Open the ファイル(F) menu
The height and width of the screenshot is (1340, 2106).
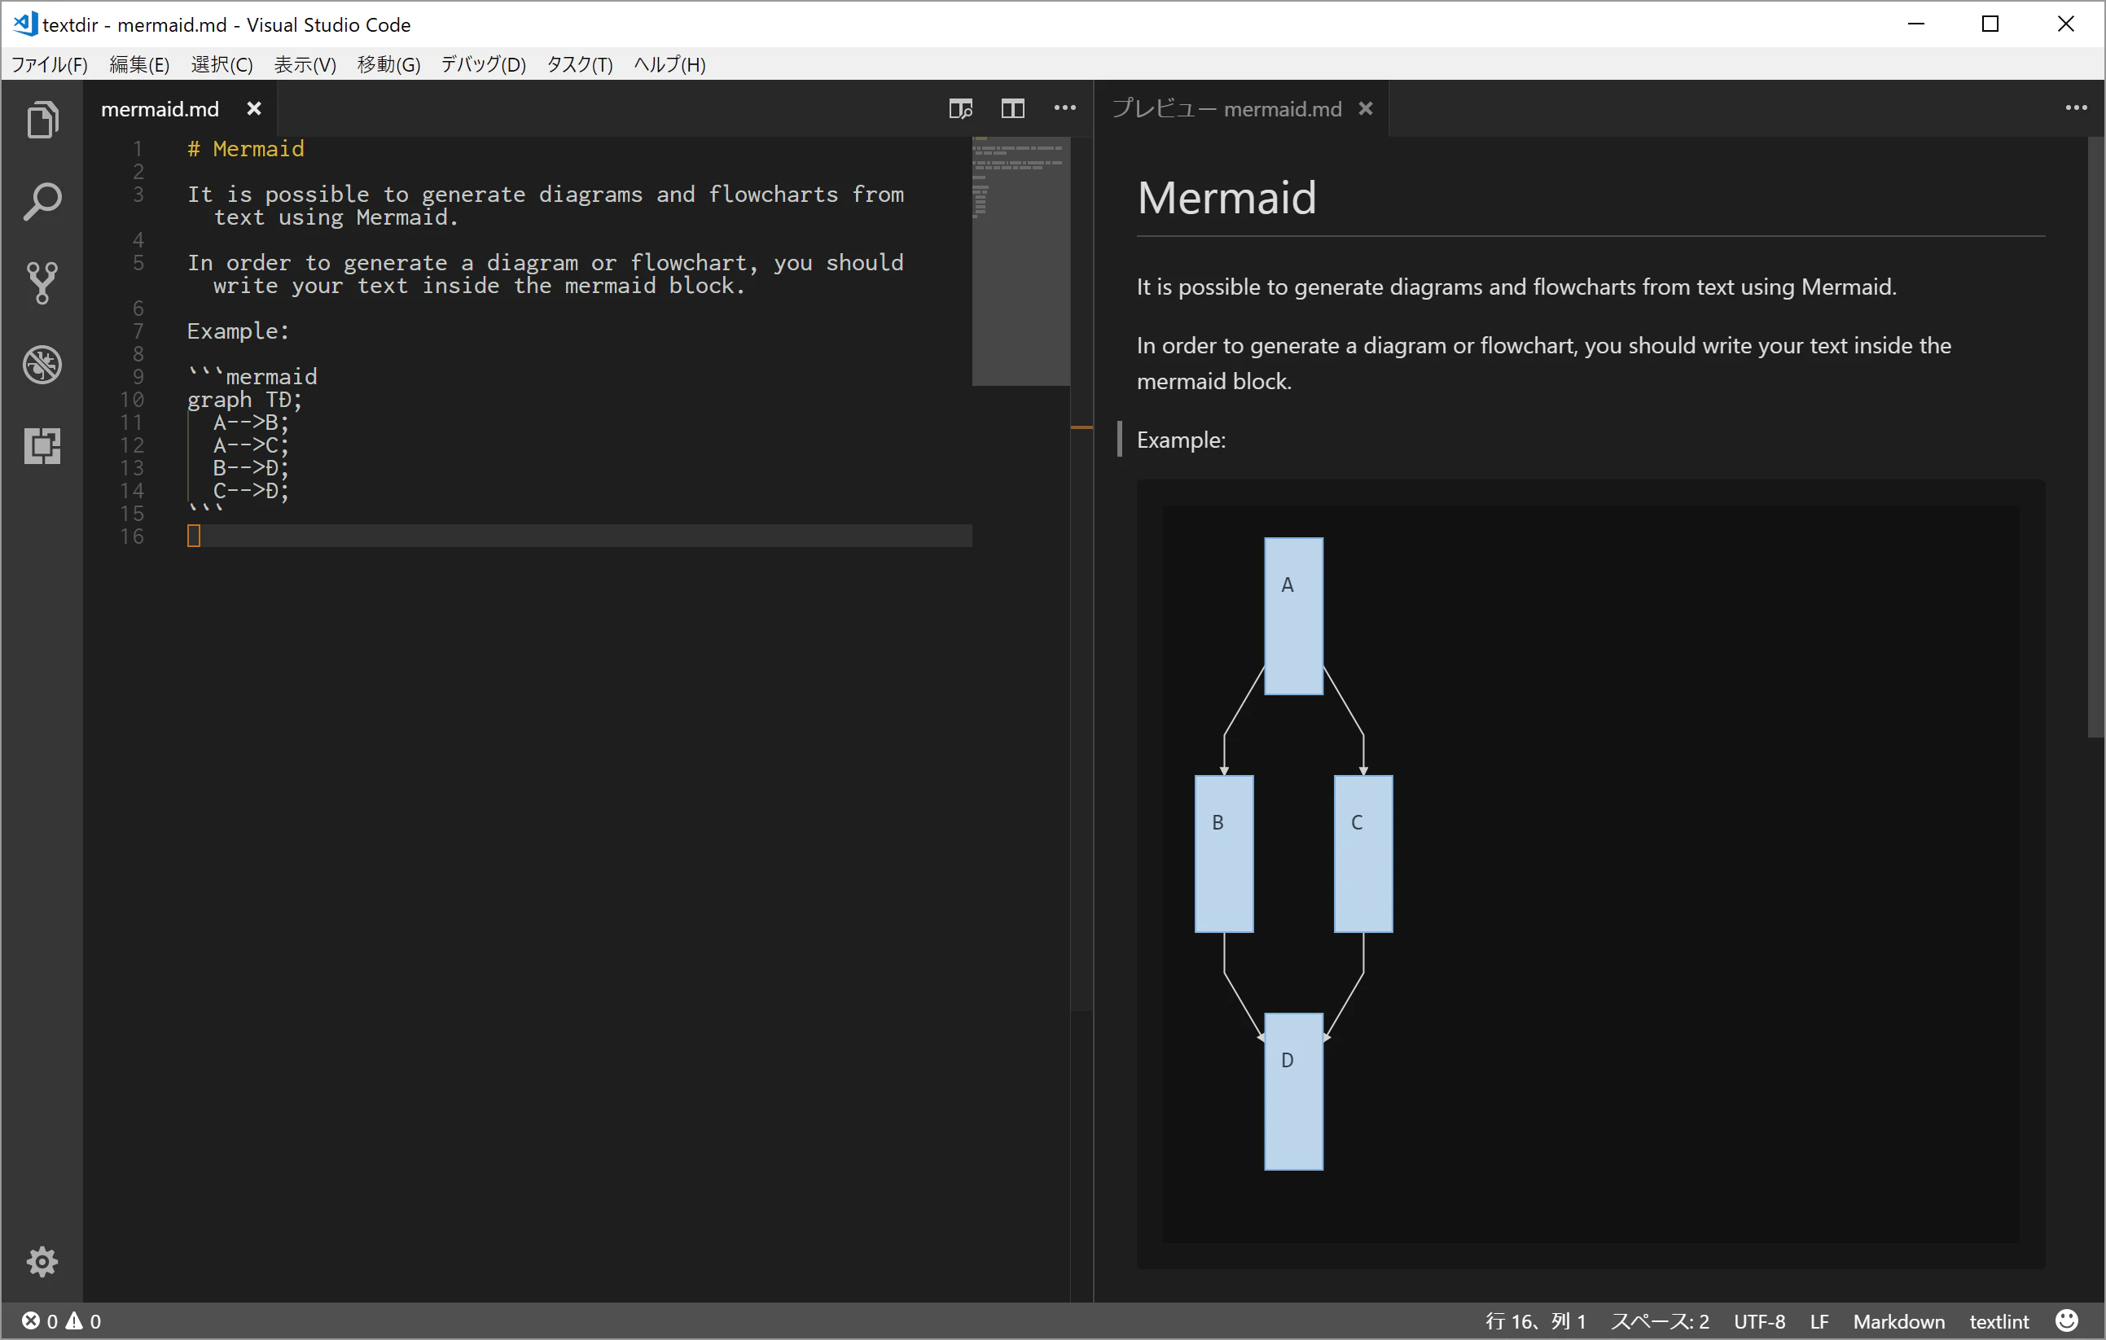coord(50,64)
